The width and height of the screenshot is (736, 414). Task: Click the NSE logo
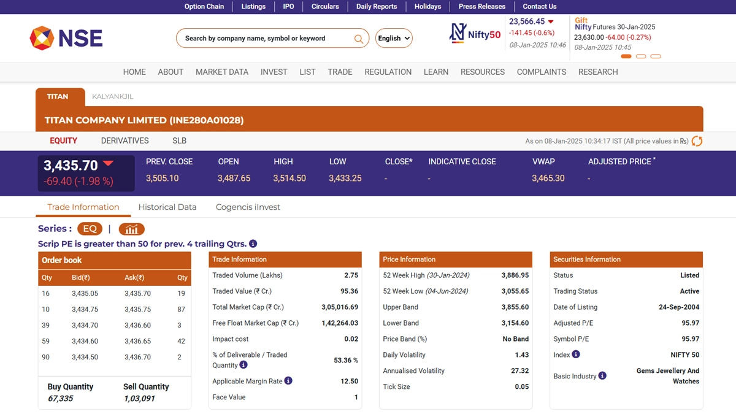(x=66, y=38)
